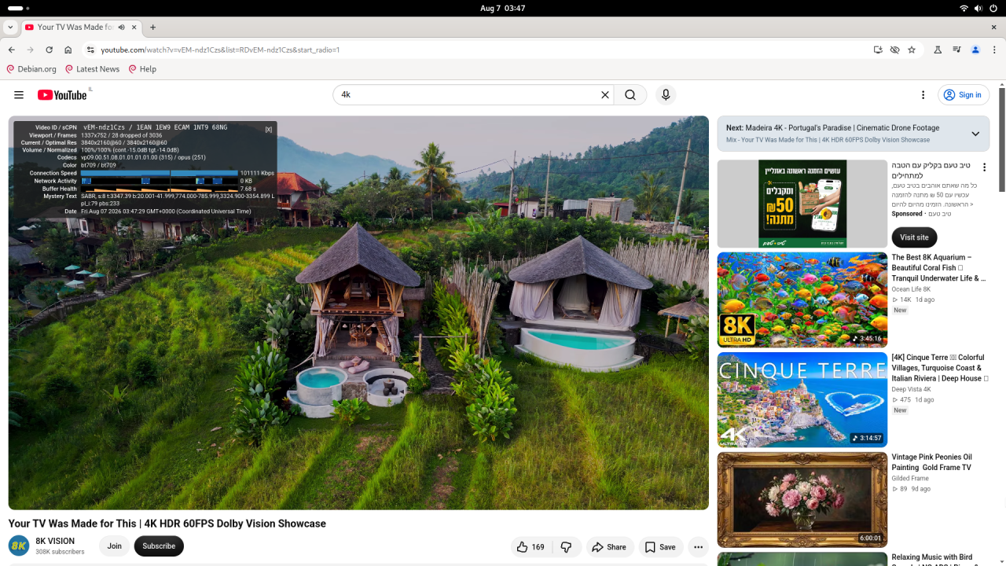Image resolution: width=1006 pixels, height=566 pixels.
Task: Open the Help bookmark
Action: point(142,69)
